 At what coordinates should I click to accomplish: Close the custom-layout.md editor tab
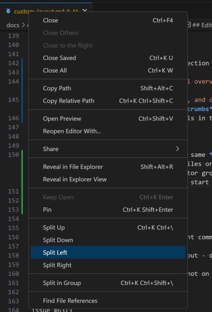[x=85, y=10]
